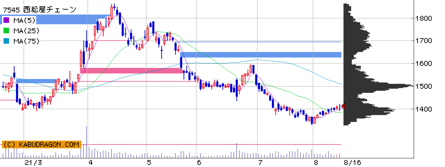Click the 4 month axis label
445x167 pixels.
(x=91, y=163)
